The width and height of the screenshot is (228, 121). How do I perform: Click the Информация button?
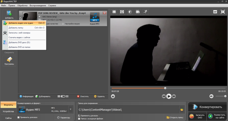click(x=26, y=96)
